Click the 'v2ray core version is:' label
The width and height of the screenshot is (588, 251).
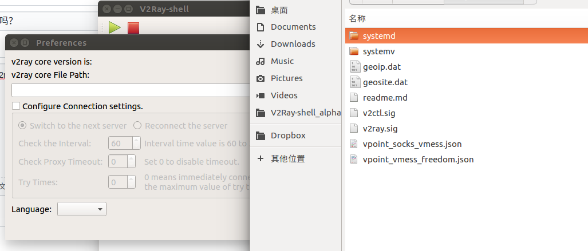pos(52,62)
